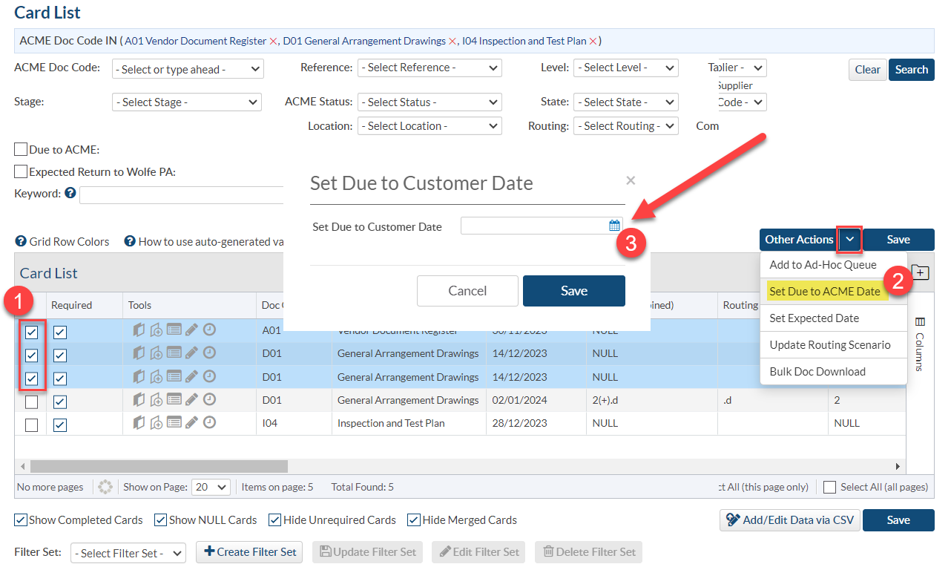This screenshot has width=951, height=567.
Task: Open the Select Level dropdown
Action: pos(626,68)
